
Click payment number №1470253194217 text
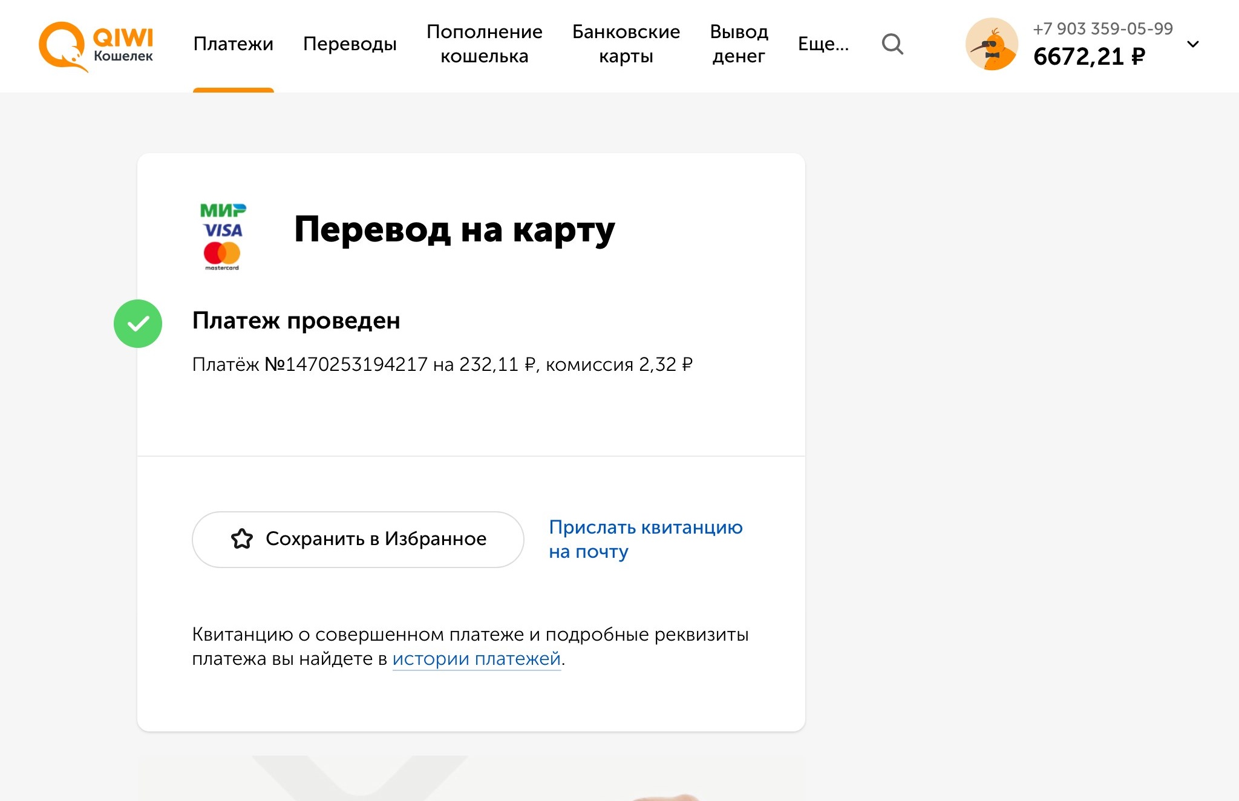pos(347,364)
